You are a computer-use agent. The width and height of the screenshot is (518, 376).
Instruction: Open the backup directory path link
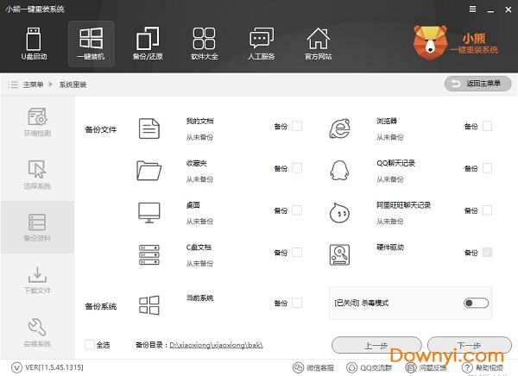(x=216, y=345)
